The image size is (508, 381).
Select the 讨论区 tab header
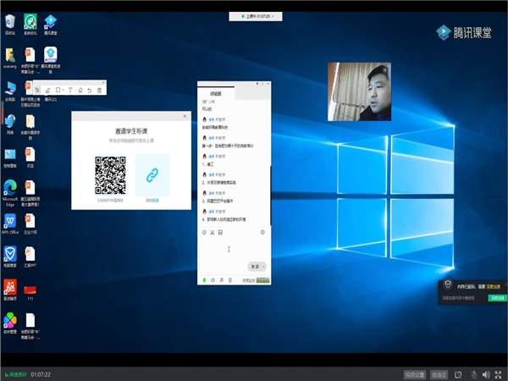point(215,93)
